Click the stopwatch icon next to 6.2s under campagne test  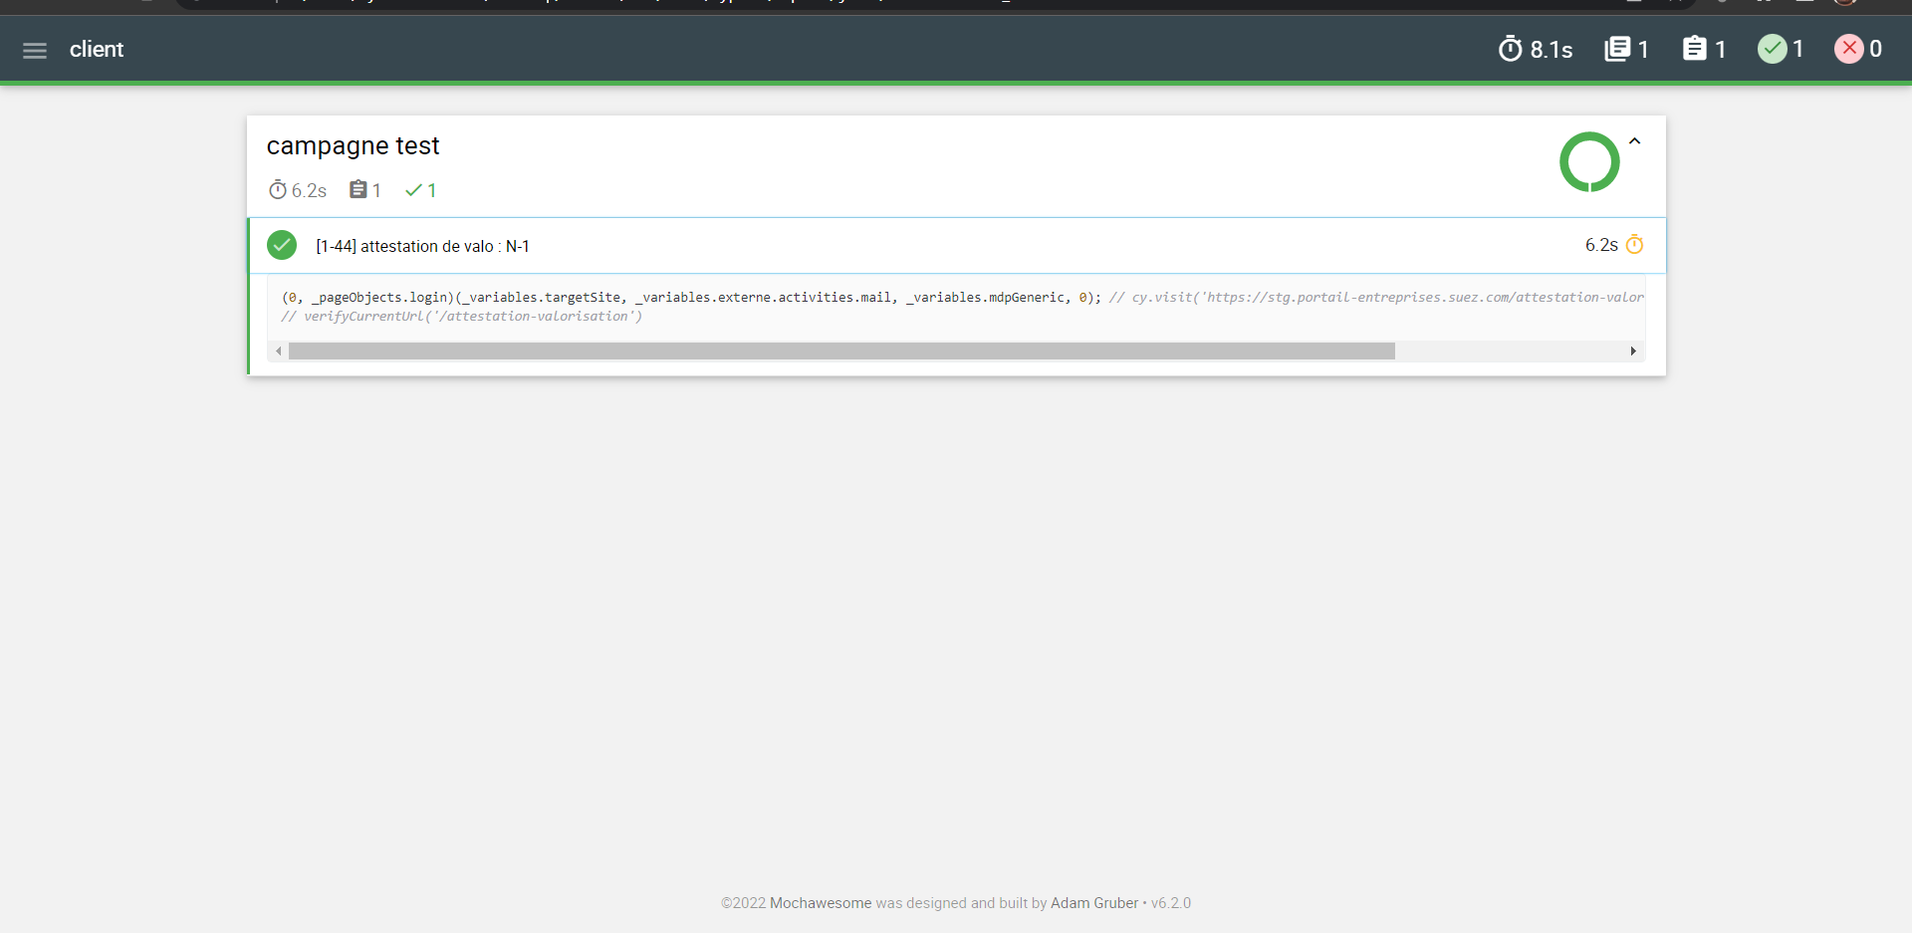pos(278,190)
